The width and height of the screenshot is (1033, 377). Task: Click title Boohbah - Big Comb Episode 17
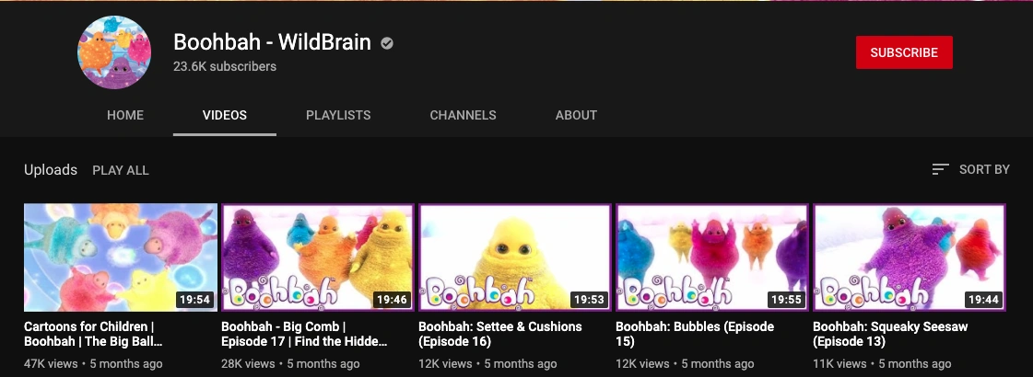304,334
